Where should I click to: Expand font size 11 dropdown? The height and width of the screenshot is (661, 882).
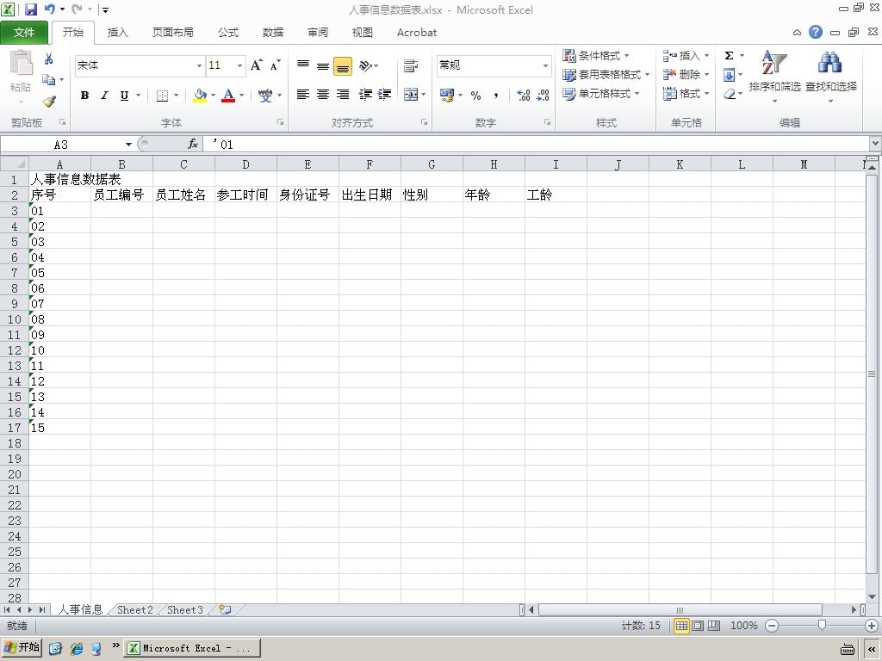coord(239,65)
